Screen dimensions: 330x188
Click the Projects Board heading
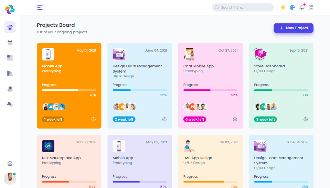click(56, 25)
